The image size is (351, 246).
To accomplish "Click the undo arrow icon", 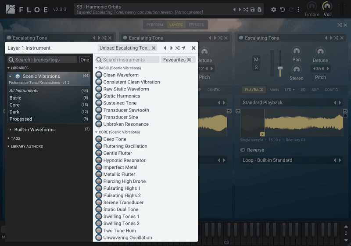I will [283, 10].
